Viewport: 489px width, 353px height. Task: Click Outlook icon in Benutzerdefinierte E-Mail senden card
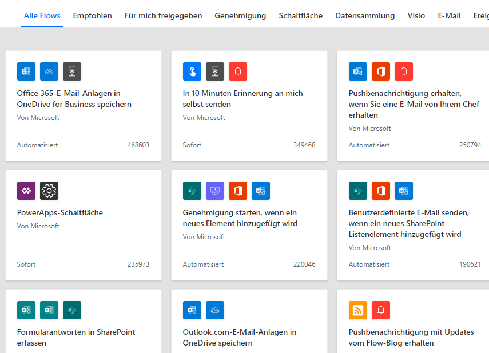(x=404, y=191)
